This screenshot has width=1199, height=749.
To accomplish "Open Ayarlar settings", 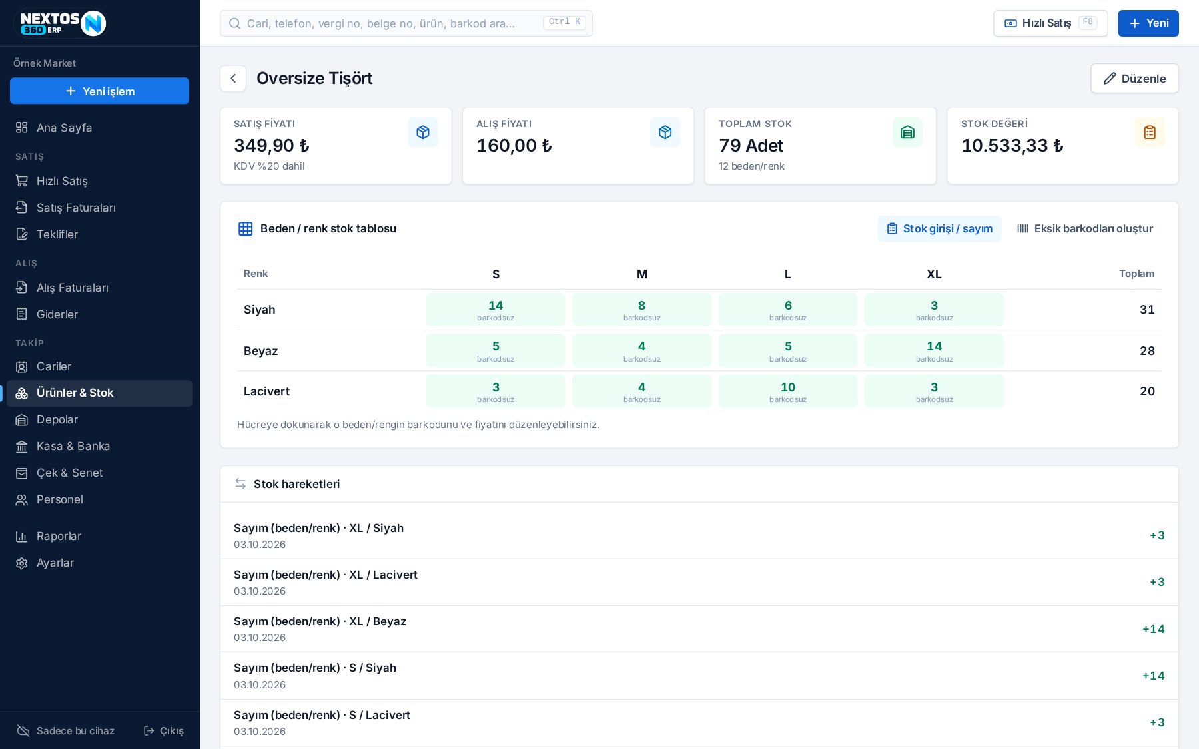I will point(100,563).
